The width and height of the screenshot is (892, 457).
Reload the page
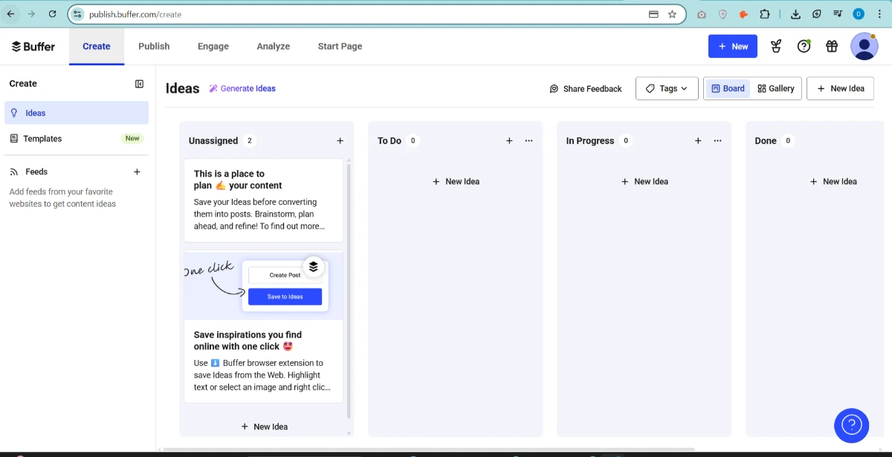[x=52, y=14]
